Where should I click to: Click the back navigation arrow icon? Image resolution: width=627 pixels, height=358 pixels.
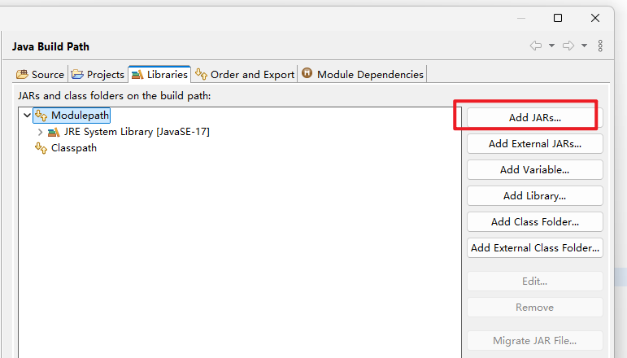tap(535, 46)
